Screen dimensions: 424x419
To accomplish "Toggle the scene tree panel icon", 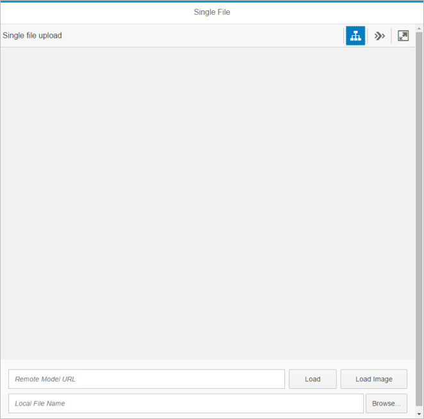I will [x=355, y=36].
